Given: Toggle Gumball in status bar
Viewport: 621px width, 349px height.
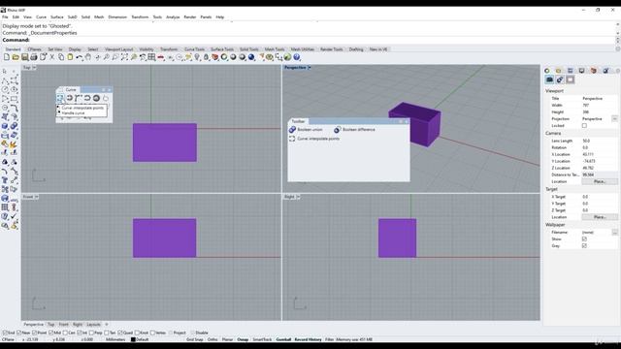Looking at the screenshot, I should pyautogui.click(x=283, y=339).
